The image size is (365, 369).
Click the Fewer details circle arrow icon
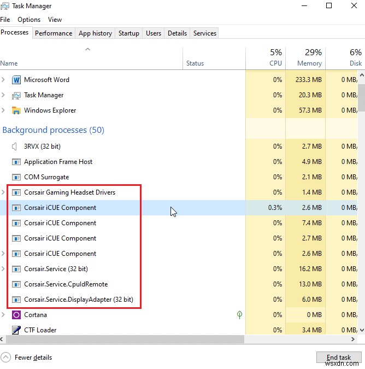[6, 357]
